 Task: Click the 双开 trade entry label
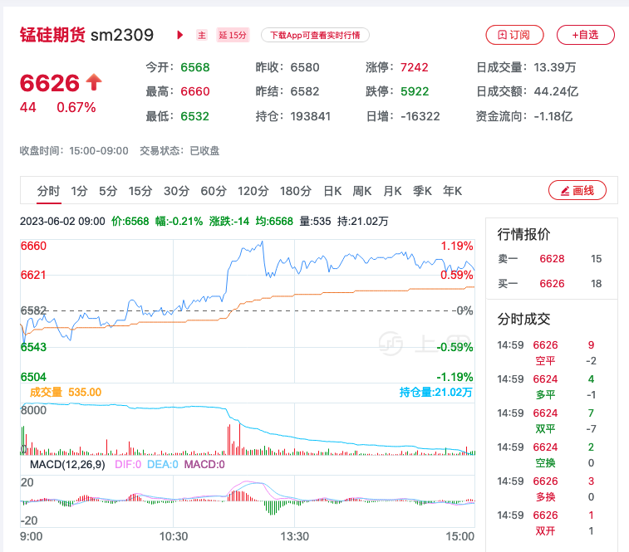tap(546, 531)
